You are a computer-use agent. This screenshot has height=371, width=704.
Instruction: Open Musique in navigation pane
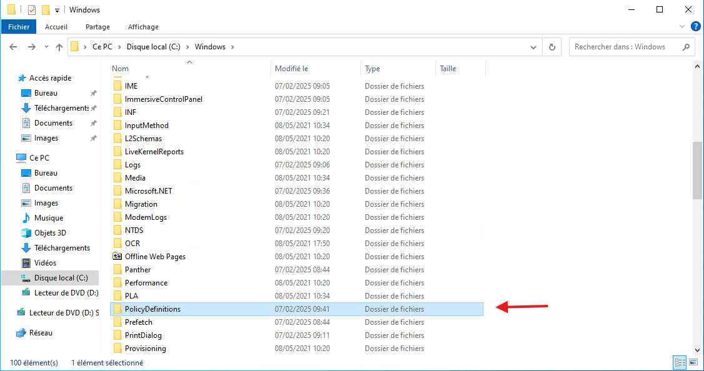pos(49,218)
